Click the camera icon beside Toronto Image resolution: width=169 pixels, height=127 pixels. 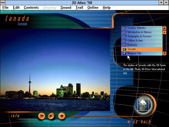124,49
